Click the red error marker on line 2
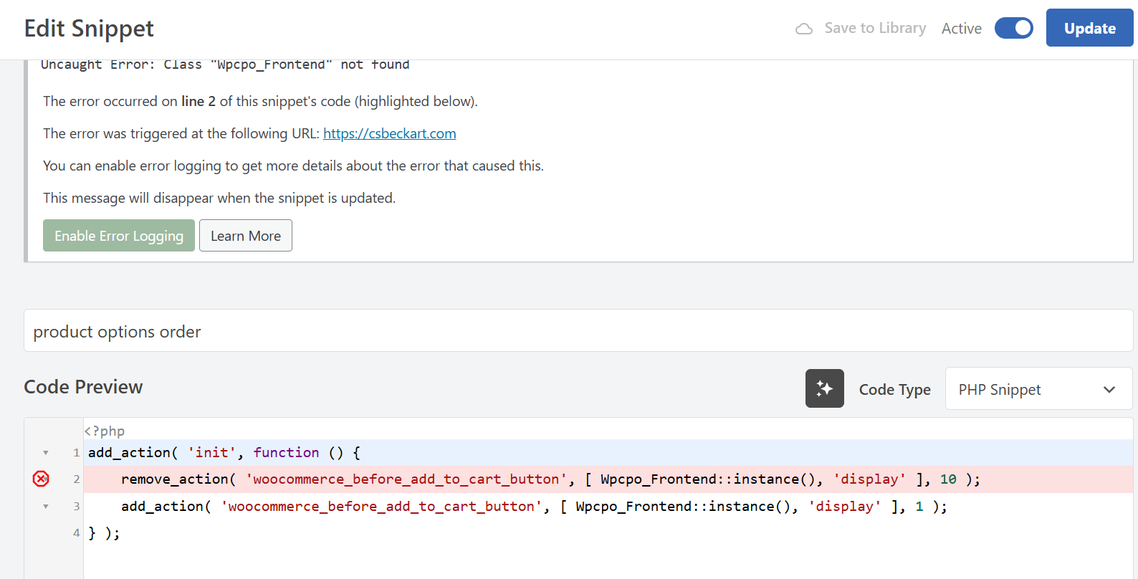This screenshot has width=1138, height=579. tap(41, 479)
